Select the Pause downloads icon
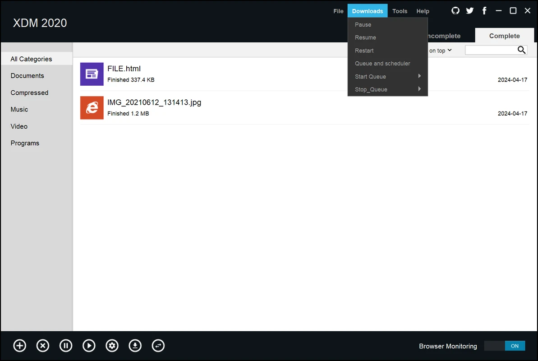 click(66, 345)
